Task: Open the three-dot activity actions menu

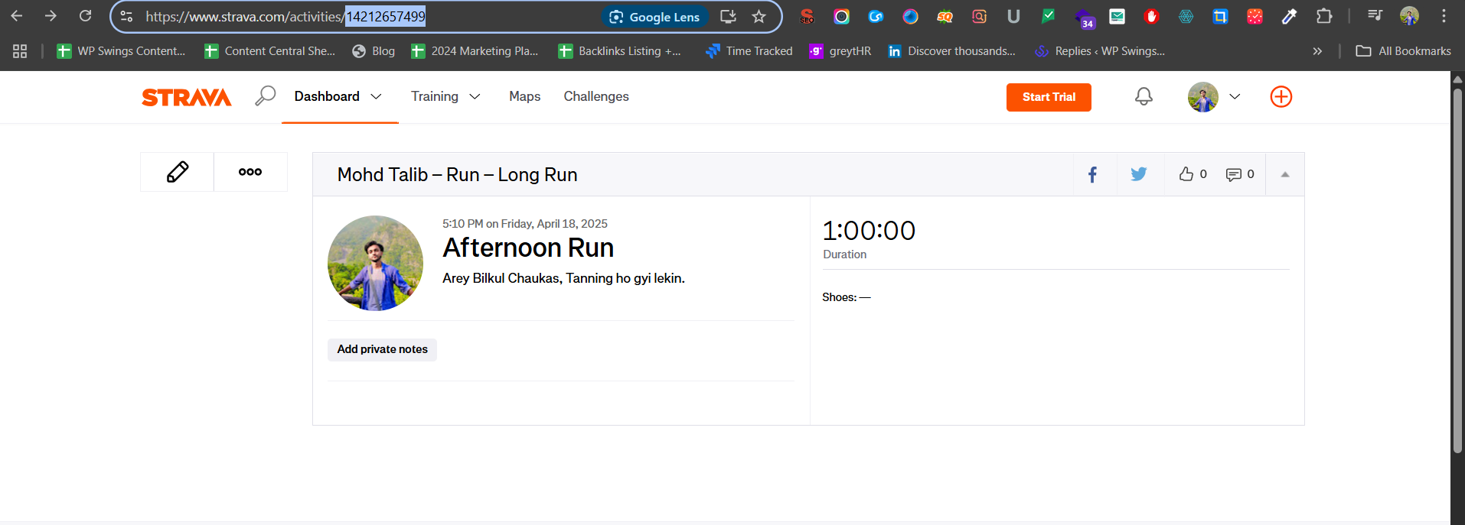Action: tap(250, 172)
